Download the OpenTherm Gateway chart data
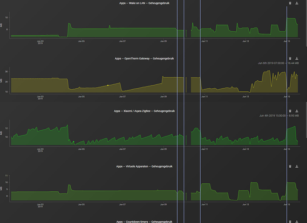Viewport: 307px width, 223px height. click(297, 58)
